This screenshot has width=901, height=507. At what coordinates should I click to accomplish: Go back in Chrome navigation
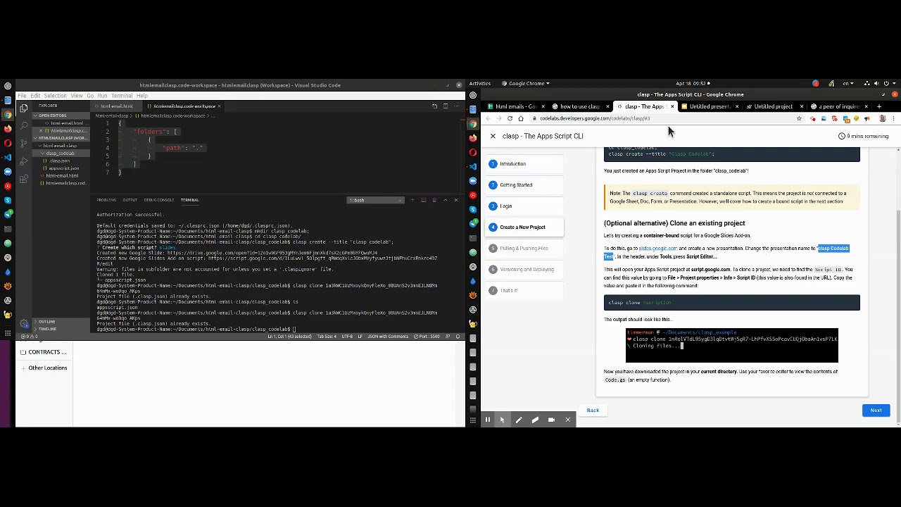[489, 118]
